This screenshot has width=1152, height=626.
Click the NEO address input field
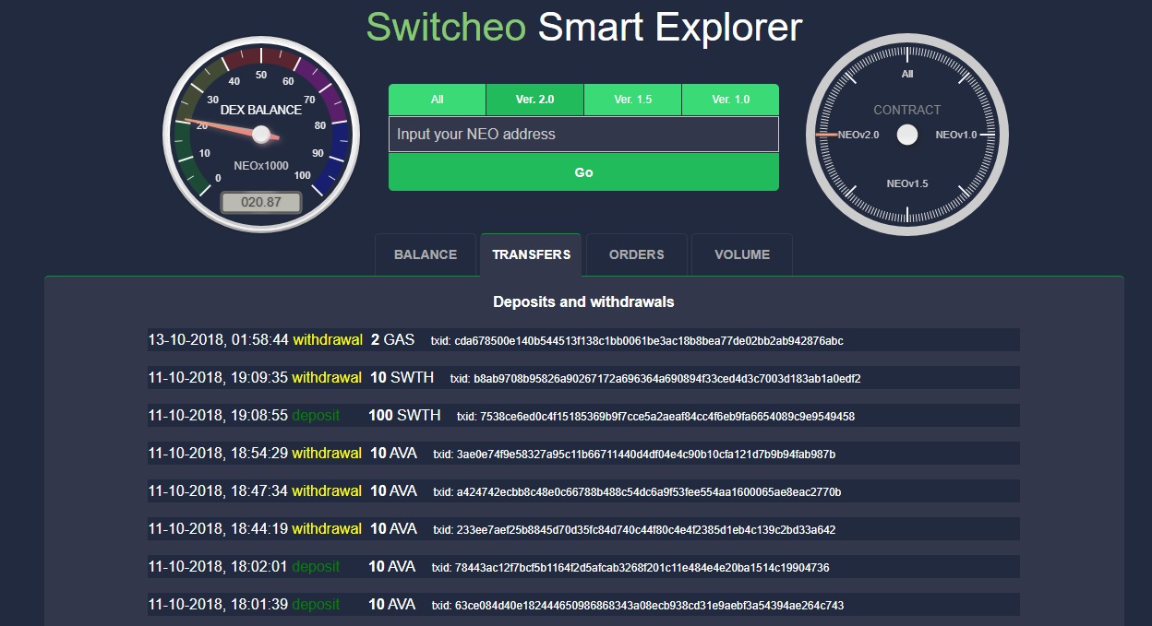point(583,134)
